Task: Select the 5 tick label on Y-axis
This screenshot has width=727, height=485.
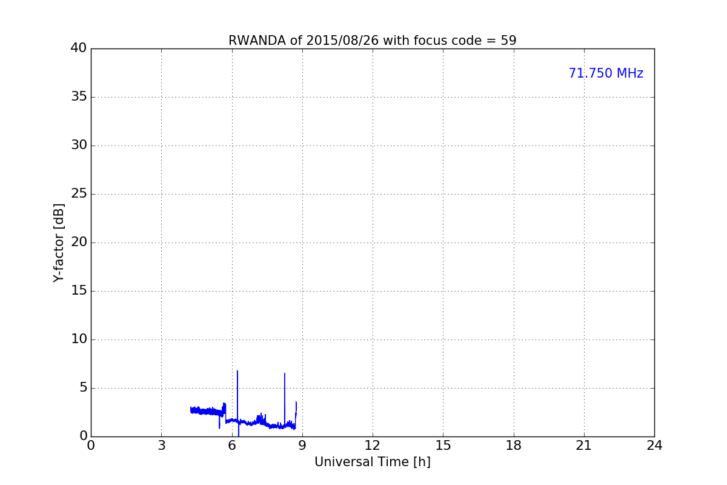Action: (x=83, y=388)
